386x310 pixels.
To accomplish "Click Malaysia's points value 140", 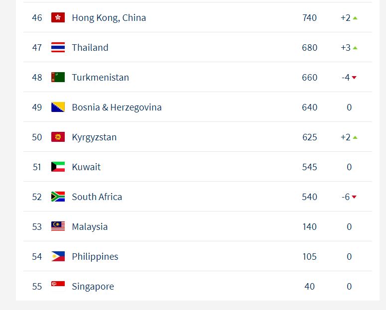I will click(x=309, y=227).
